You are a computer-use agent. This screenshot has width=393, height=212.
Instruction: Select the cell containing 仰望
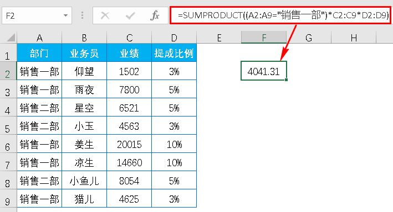point(84,71)
